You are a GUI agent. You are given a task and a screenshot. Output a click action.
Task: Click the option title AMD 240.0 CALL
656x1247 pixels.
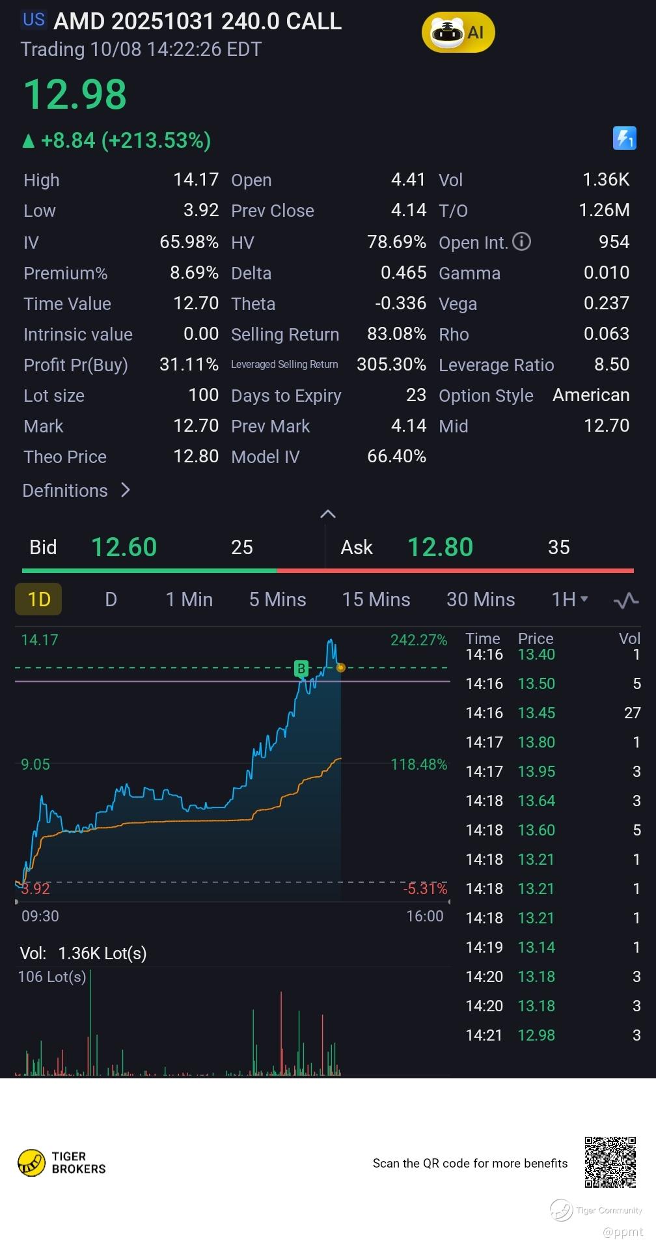pos(197,21)
